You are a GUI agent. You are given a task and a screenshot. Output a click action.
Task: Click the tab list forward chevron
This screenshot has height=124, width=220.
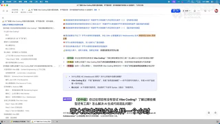(x=53, y=122)
